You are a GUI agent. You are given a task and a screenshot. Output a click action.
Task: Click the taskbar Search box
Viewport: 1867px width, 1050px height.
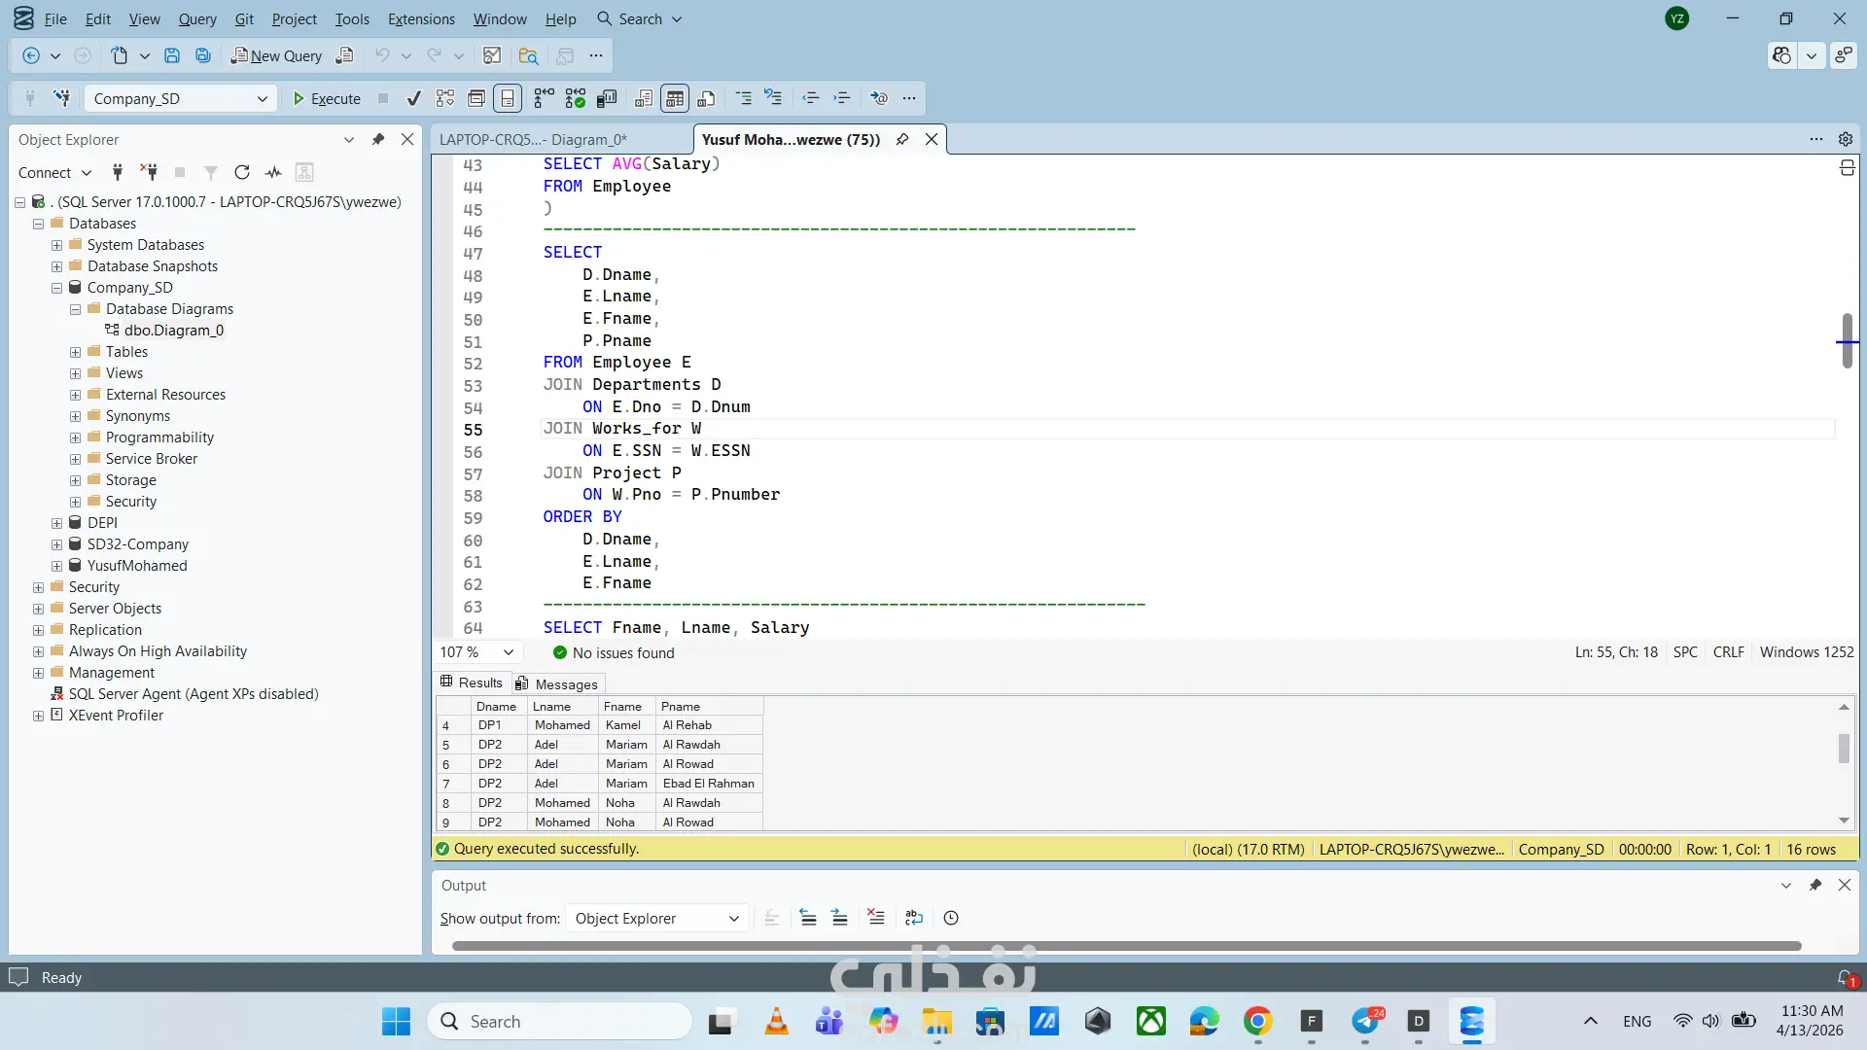(559, 1021)
